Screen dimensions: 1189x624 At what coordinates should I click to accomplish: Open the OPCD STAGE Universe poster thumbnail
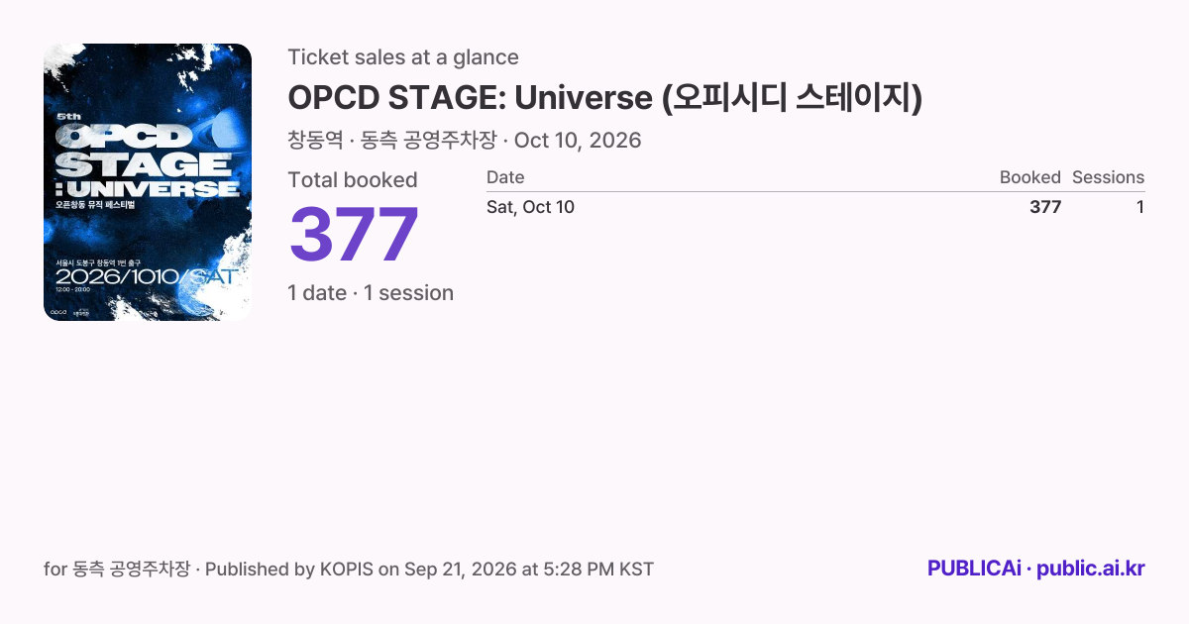(x=148, y=182)
